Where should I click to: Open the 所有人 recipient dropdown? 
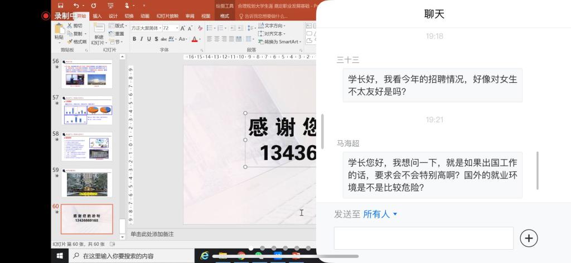380,214
